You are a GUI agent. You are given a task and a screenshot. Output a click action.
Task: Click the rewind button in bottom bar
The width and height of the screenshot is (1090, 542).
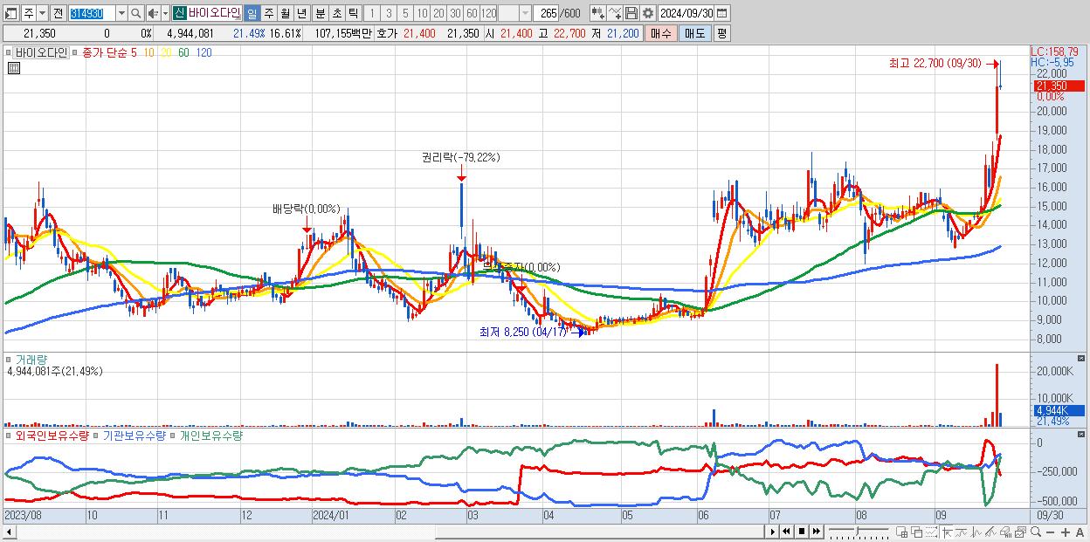coord(786,532)
